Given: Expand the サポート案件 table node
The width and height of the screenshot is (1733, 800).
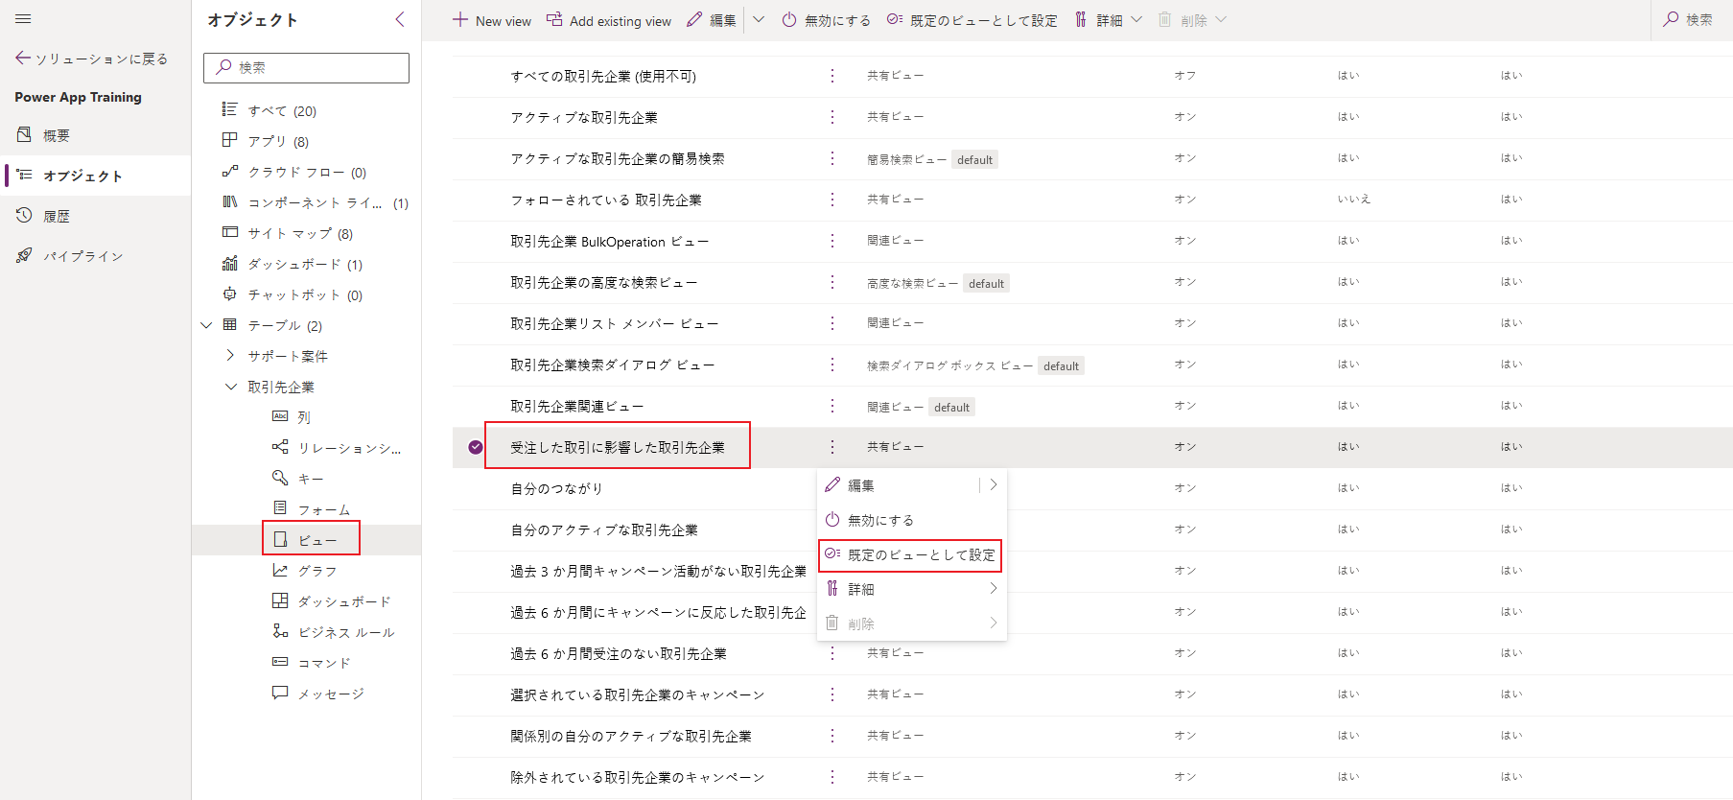Looking at the screenshot, I should pos(230,355).
